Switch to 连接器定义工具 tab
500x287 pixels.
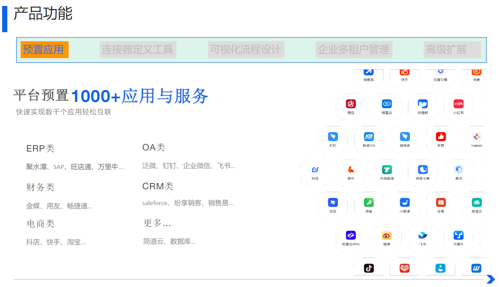[138, 50]
